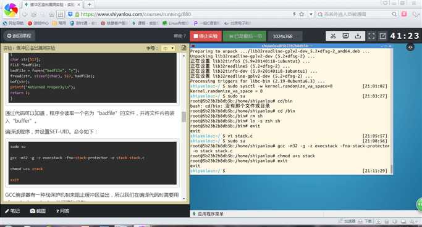Image resolution: width=422 pixels, height=227 pixels.
Task: Toggle the eye visibility icon
Action: click(410, 47)
